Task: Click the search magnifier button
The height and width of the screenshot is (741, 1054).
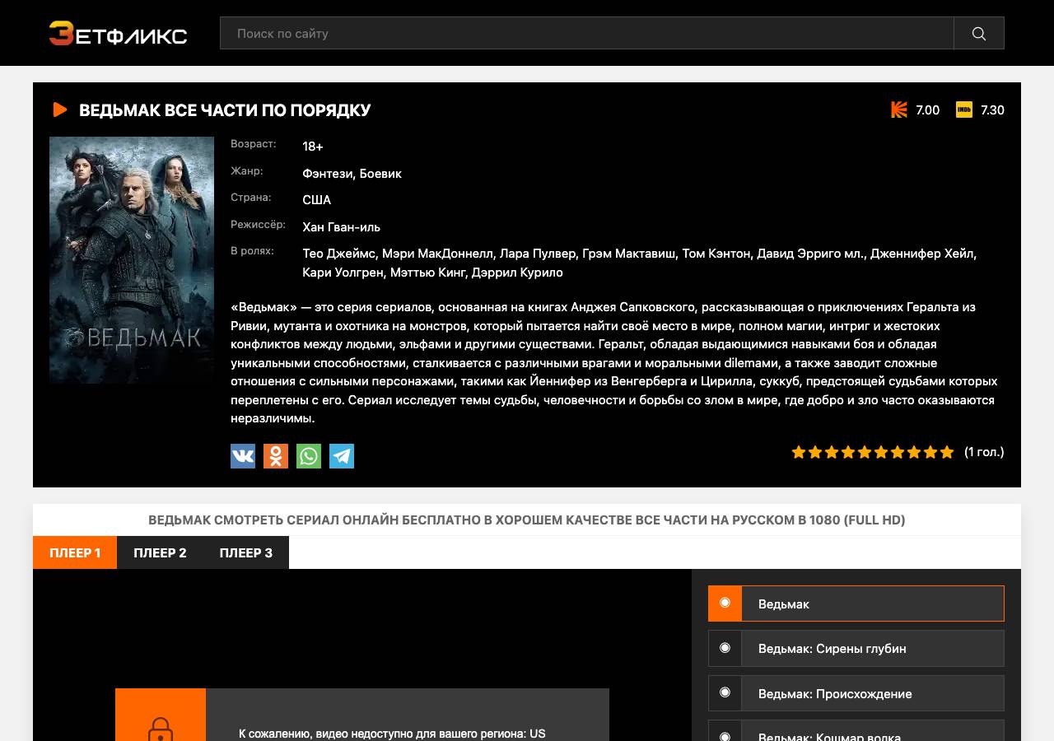Action: (979, 33)
